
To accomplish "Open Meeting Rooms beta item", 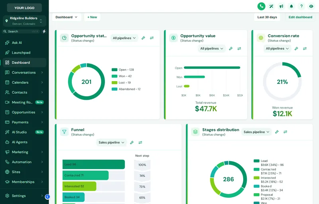I will (x=24, y=102).
